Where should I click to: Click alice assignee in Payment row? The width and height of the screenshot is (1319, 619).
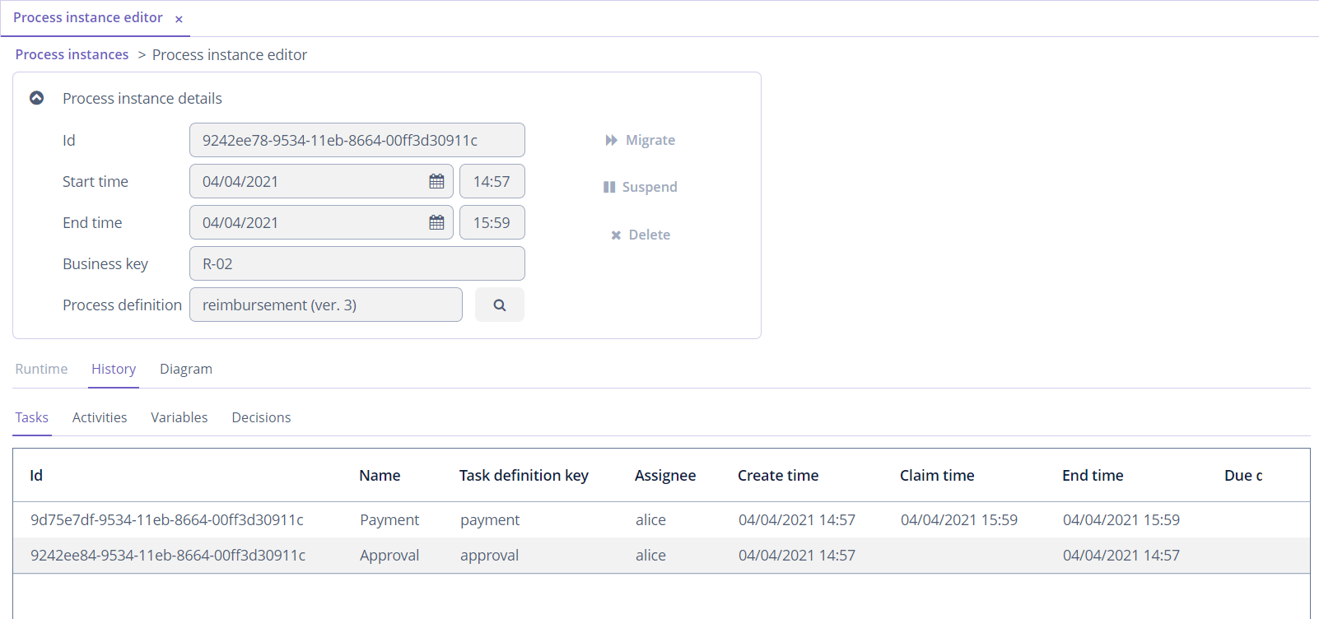point(650,519)
